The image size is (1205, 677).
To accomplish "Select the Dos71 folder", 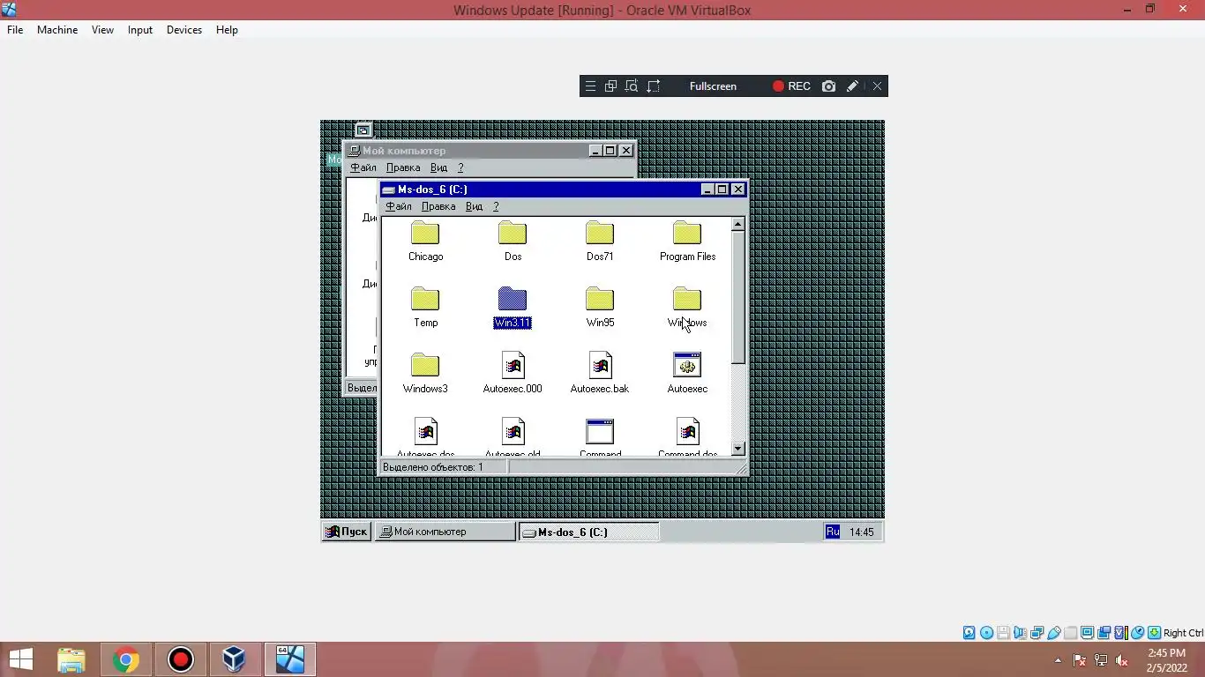I will click(600, 241).
